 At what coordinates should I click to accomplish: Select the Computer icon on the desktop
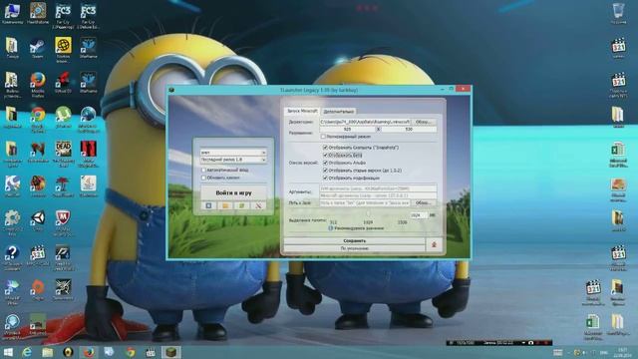point(12,13)
